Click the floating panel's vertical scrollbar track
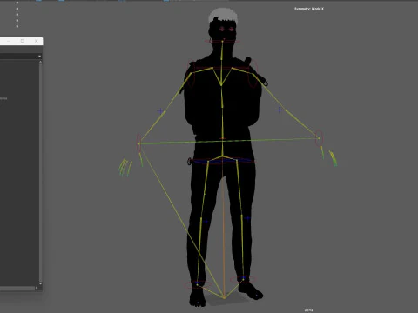The width and height of the screenshot is (418, 313). (x=40, y=173)
